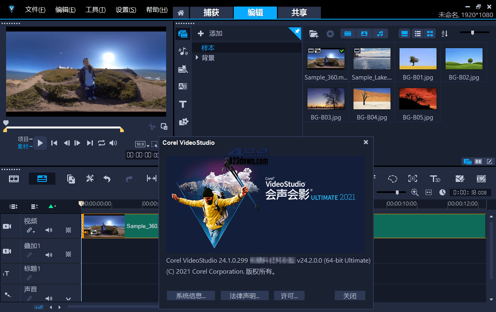Select the BG-B03.jpg thumbnail

326,98
